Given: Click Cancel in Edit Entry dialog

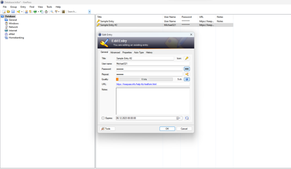Looking at the screenshot, I should tap(184, 129).
